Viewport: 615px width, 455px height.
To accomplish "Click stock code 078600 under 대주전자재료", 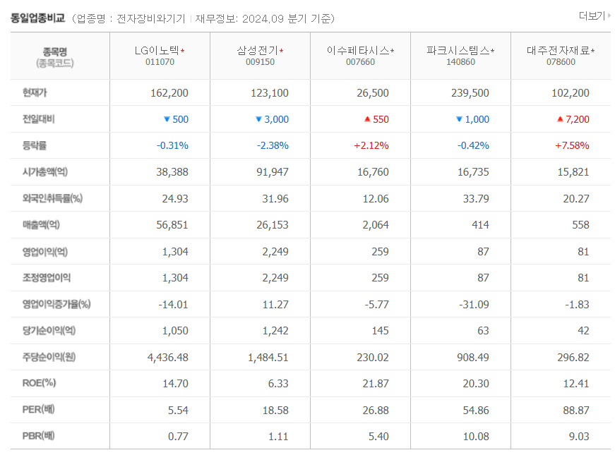I will pos(561,63).
